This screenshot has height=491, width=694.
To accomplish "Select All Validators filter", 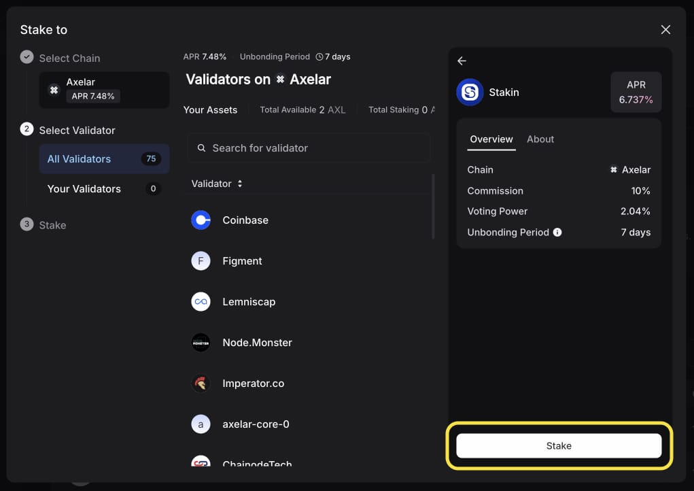I will click(x=104, y=158).
